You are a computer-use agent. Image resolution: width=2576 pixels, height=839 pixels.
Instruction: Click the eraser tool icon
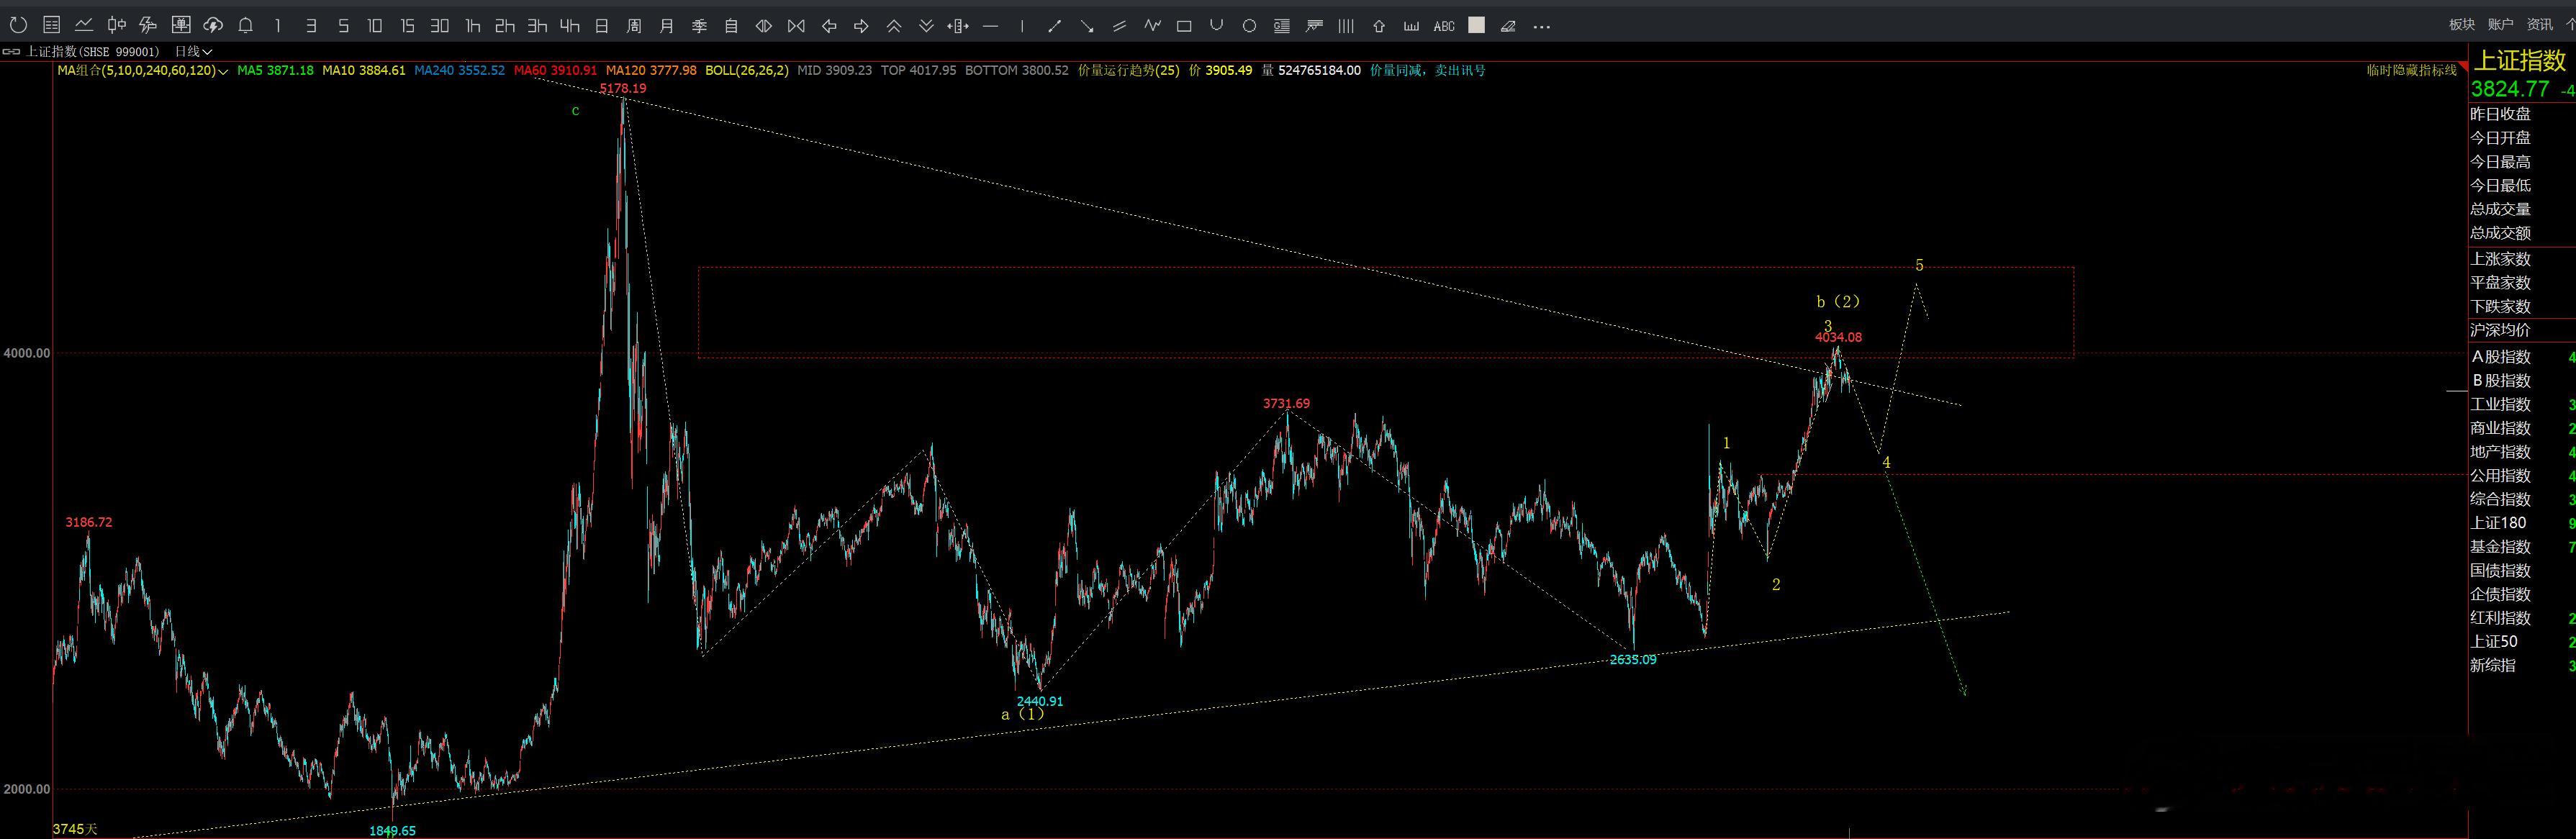[1508, 26]
